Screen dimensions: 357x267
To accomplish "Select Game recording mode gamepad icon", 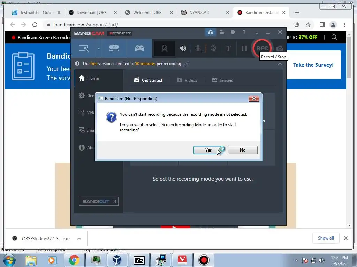I will (x=139, y=48).
